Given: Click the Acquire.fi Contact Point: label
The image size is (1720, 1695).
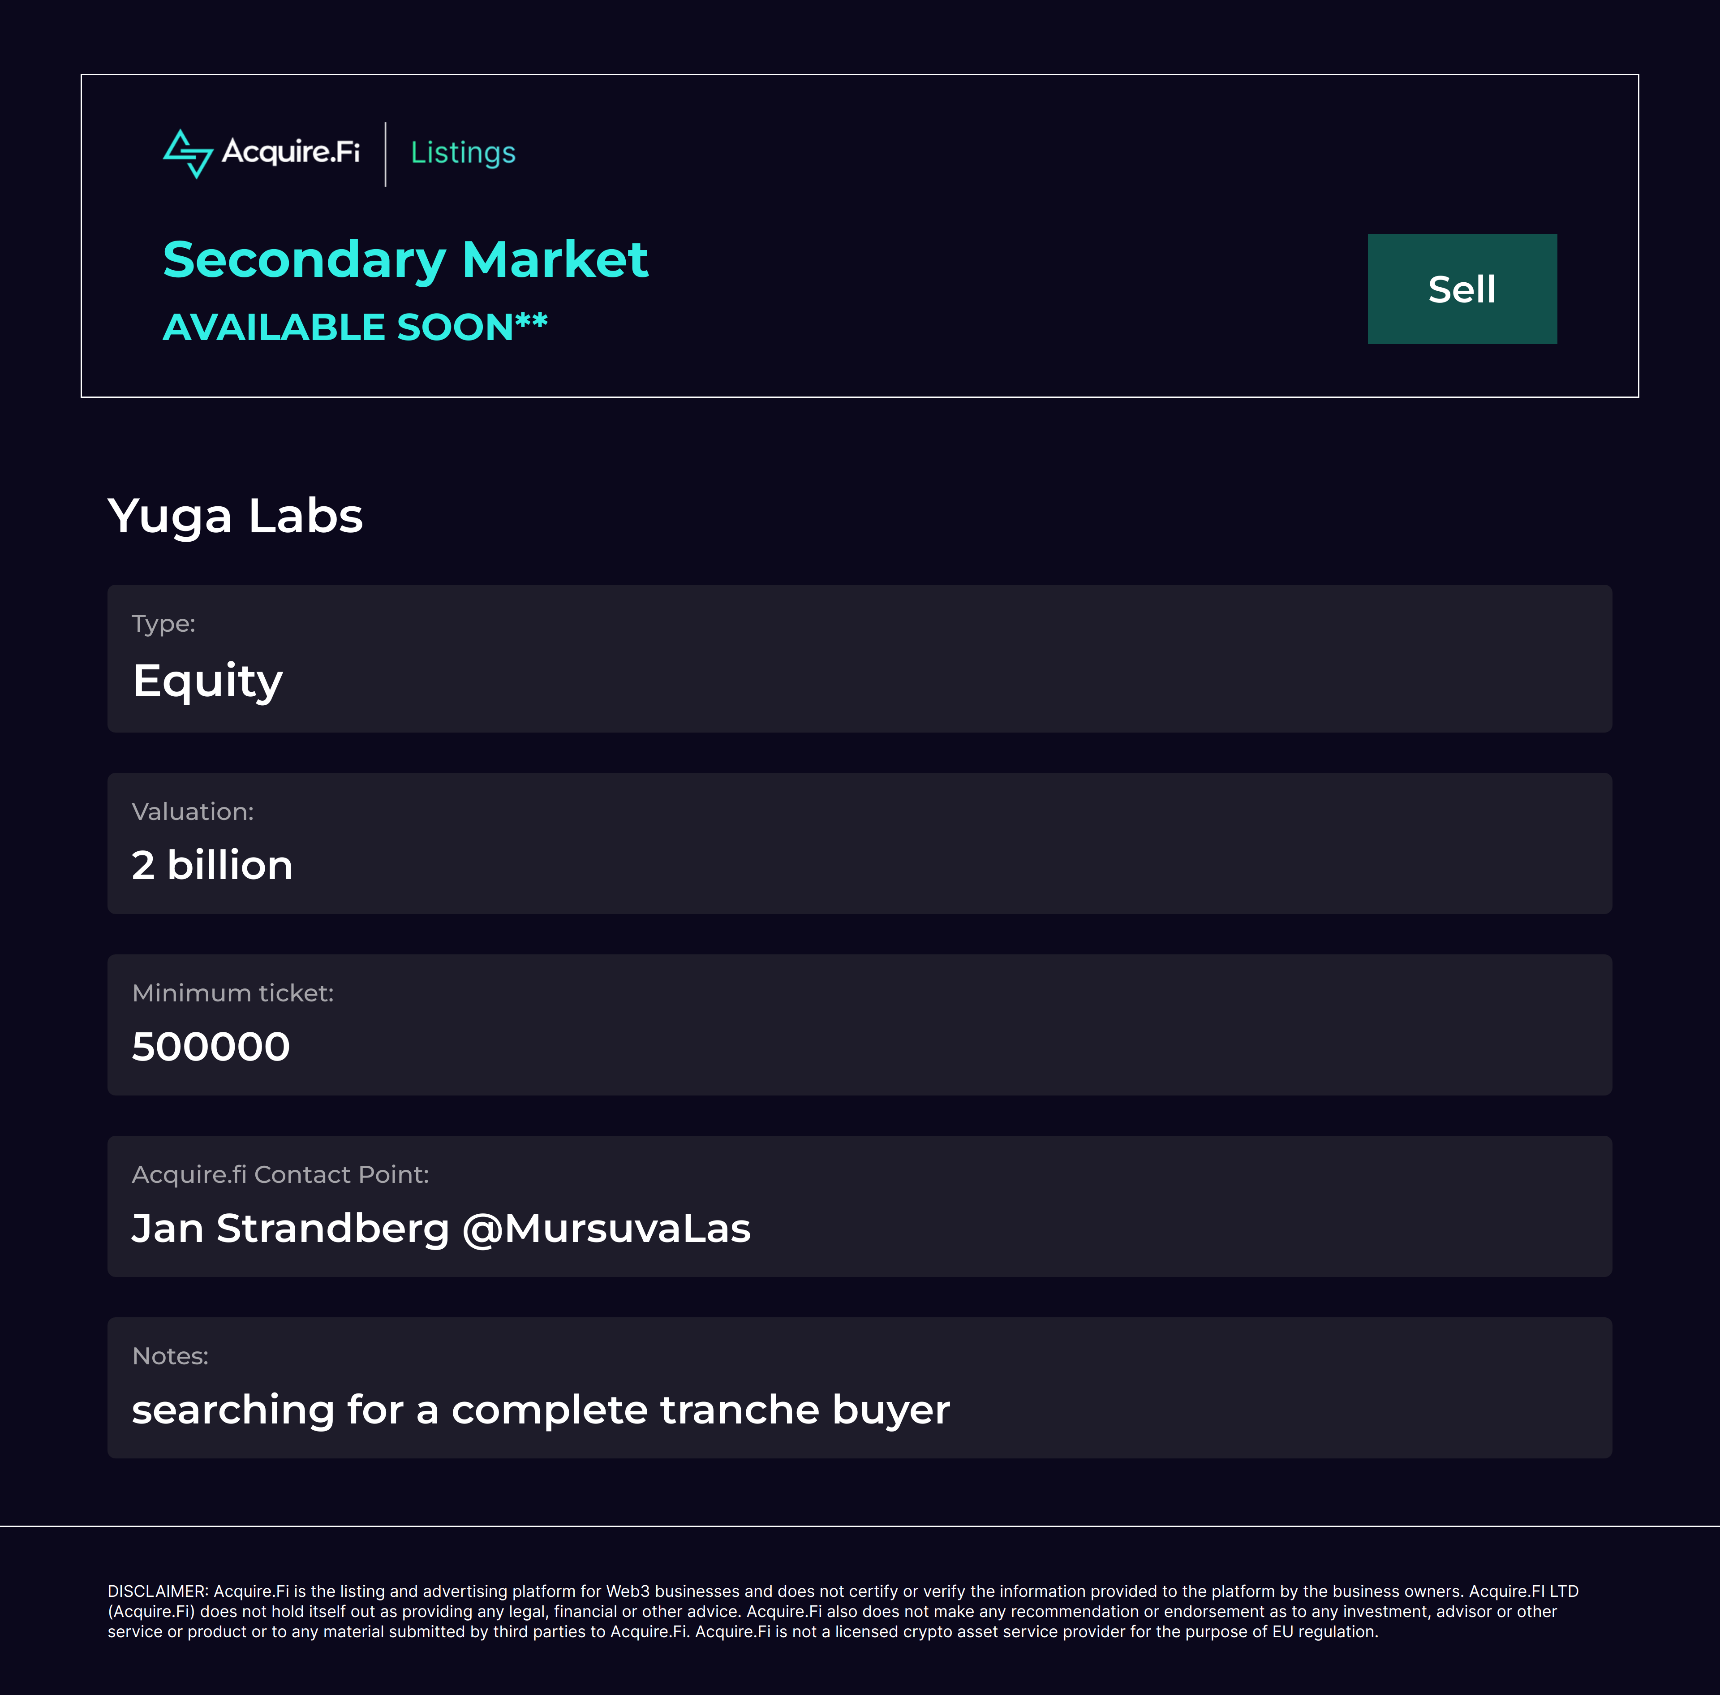Looking at the screenshot, I should tap(280, 1175).
